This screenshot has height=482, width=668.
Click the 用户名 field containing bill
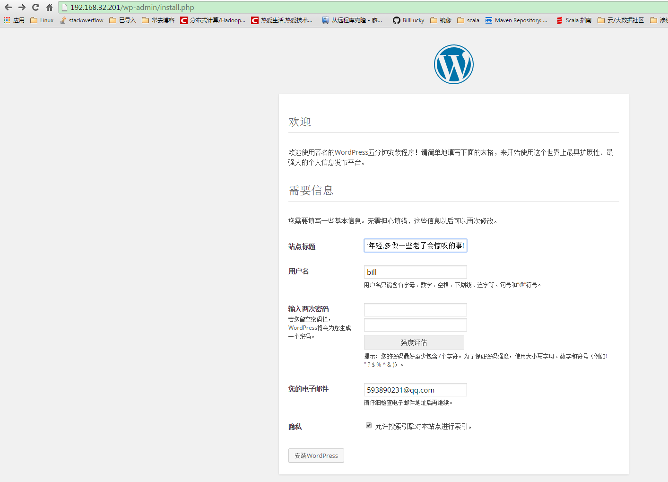pos(416,272)
